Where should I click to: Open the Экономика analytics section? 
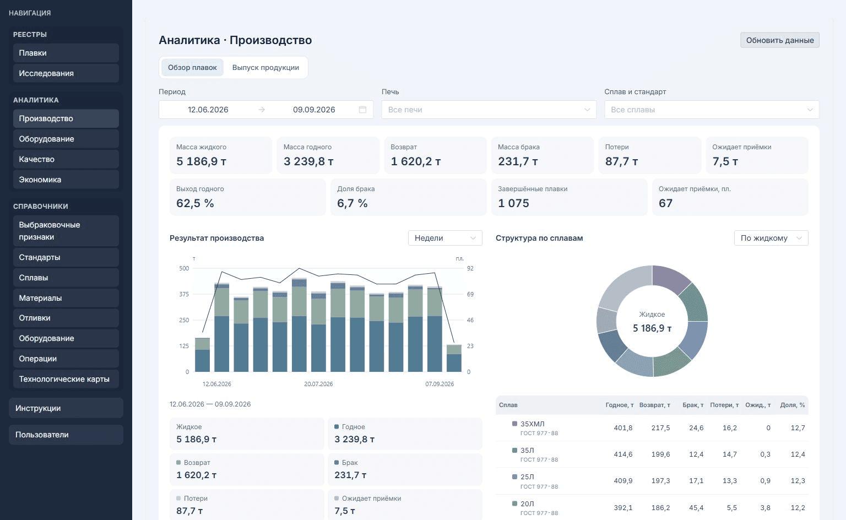pos(66,180)
